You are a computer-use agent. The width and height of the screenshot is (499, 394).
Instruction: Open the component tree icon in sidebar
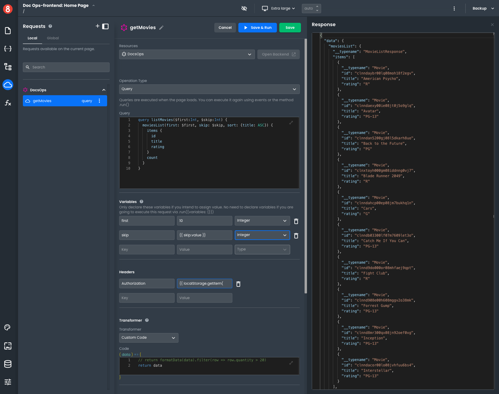point(8,67)
